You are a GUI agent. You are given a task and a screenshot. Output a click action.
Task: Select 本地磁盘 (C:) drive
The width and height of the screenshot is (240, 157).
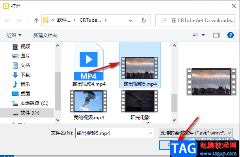(34, 103)
